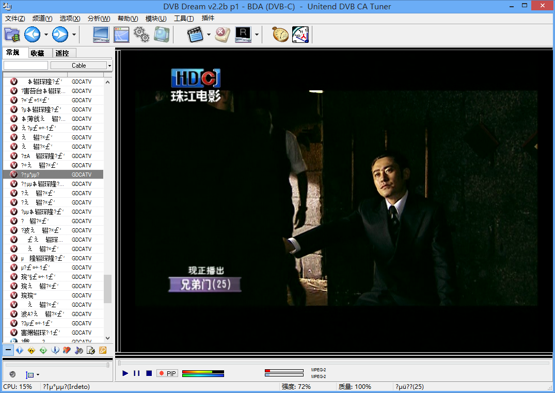The height and width of the screenshot is (393, 555).
Task: Expand dropdown arrow beside clapperboard icon
Action: click(x=209, y=35)
